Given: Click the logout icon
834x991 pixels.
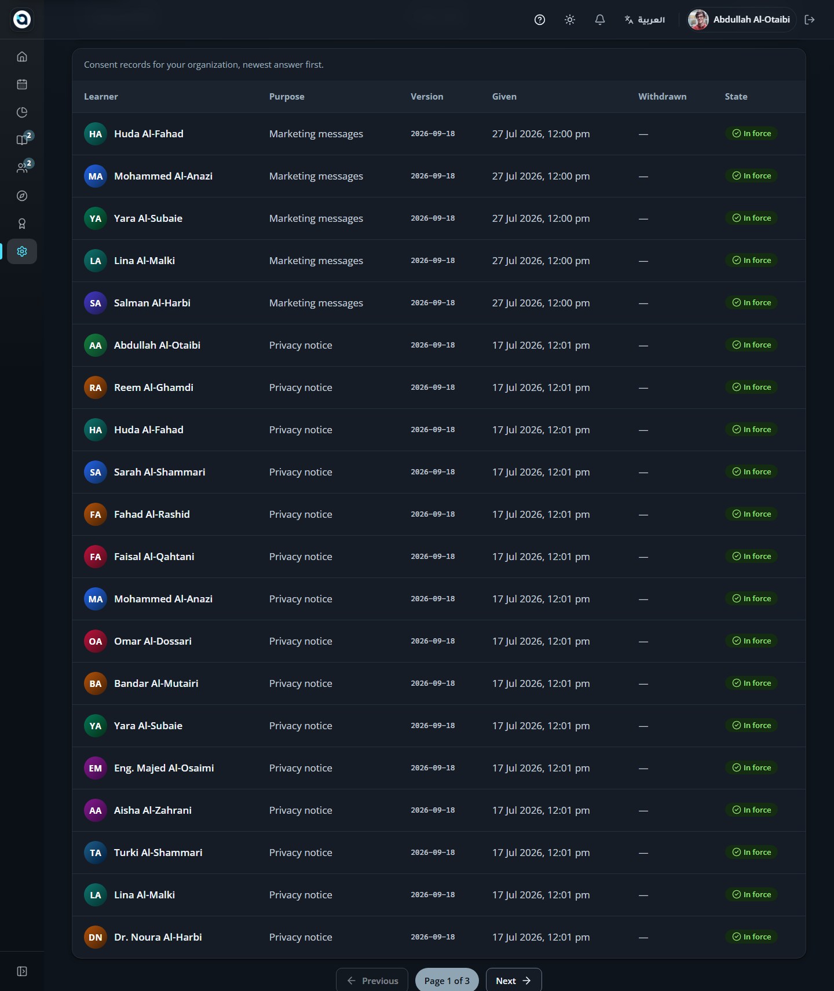Looking at the screenshot, I should point(810,20).
